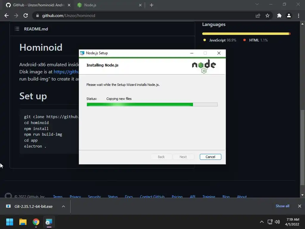Close the downloads bar
Image resolution: width=305 pixels, height=229 pixels.
pyautogui.click(x=300, y=206)
